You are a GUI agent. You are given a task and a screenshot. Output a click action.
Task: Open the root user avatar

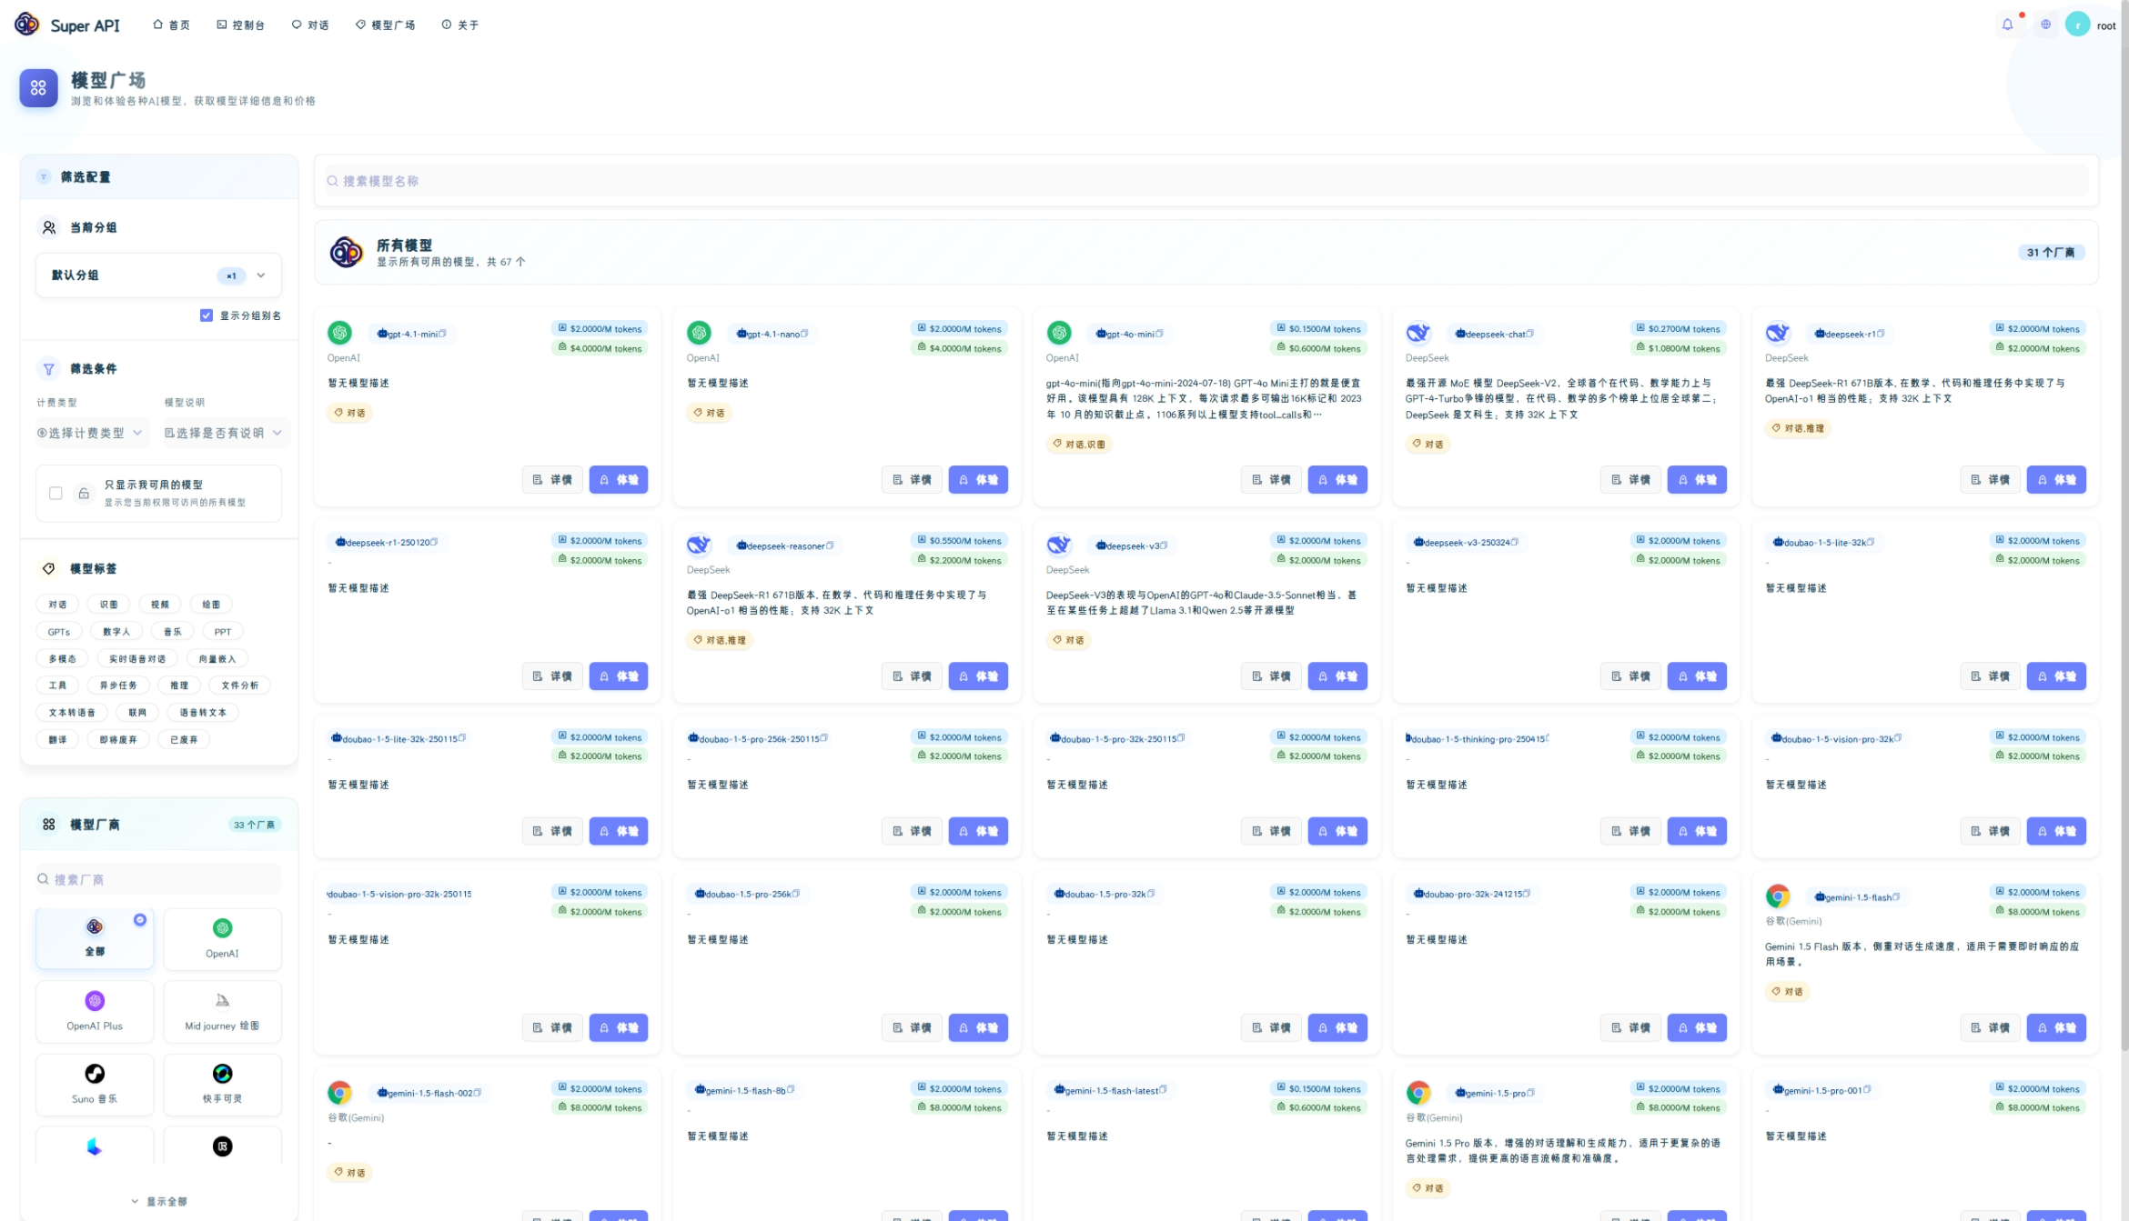pos(2077,25)
